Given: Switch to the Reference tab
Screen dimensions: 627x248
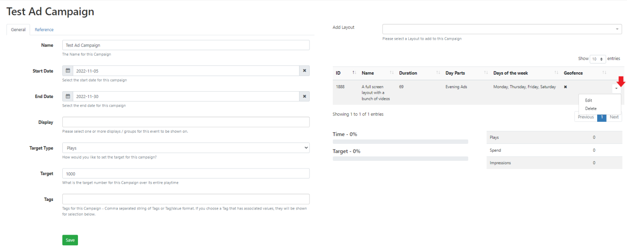Looking at the screenshot, I should coord(44,30).
